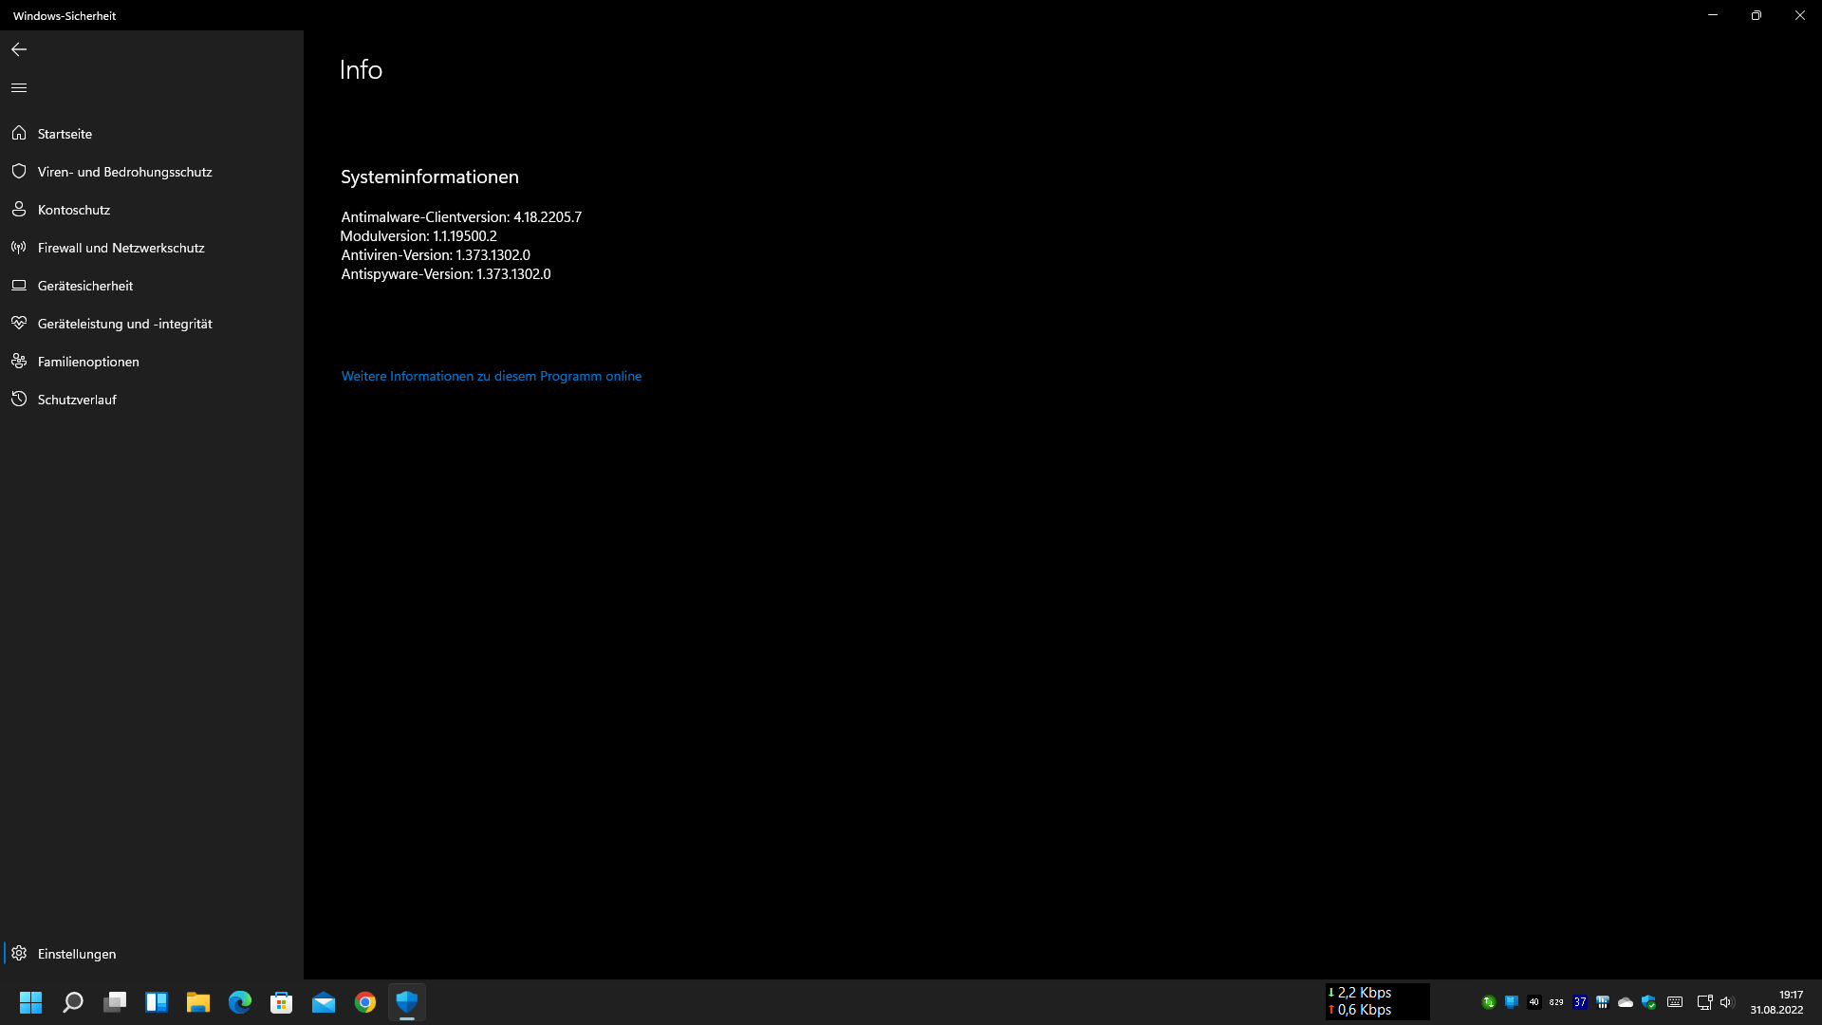Open Microsoft Store from the taskbar

(282, 1002)
